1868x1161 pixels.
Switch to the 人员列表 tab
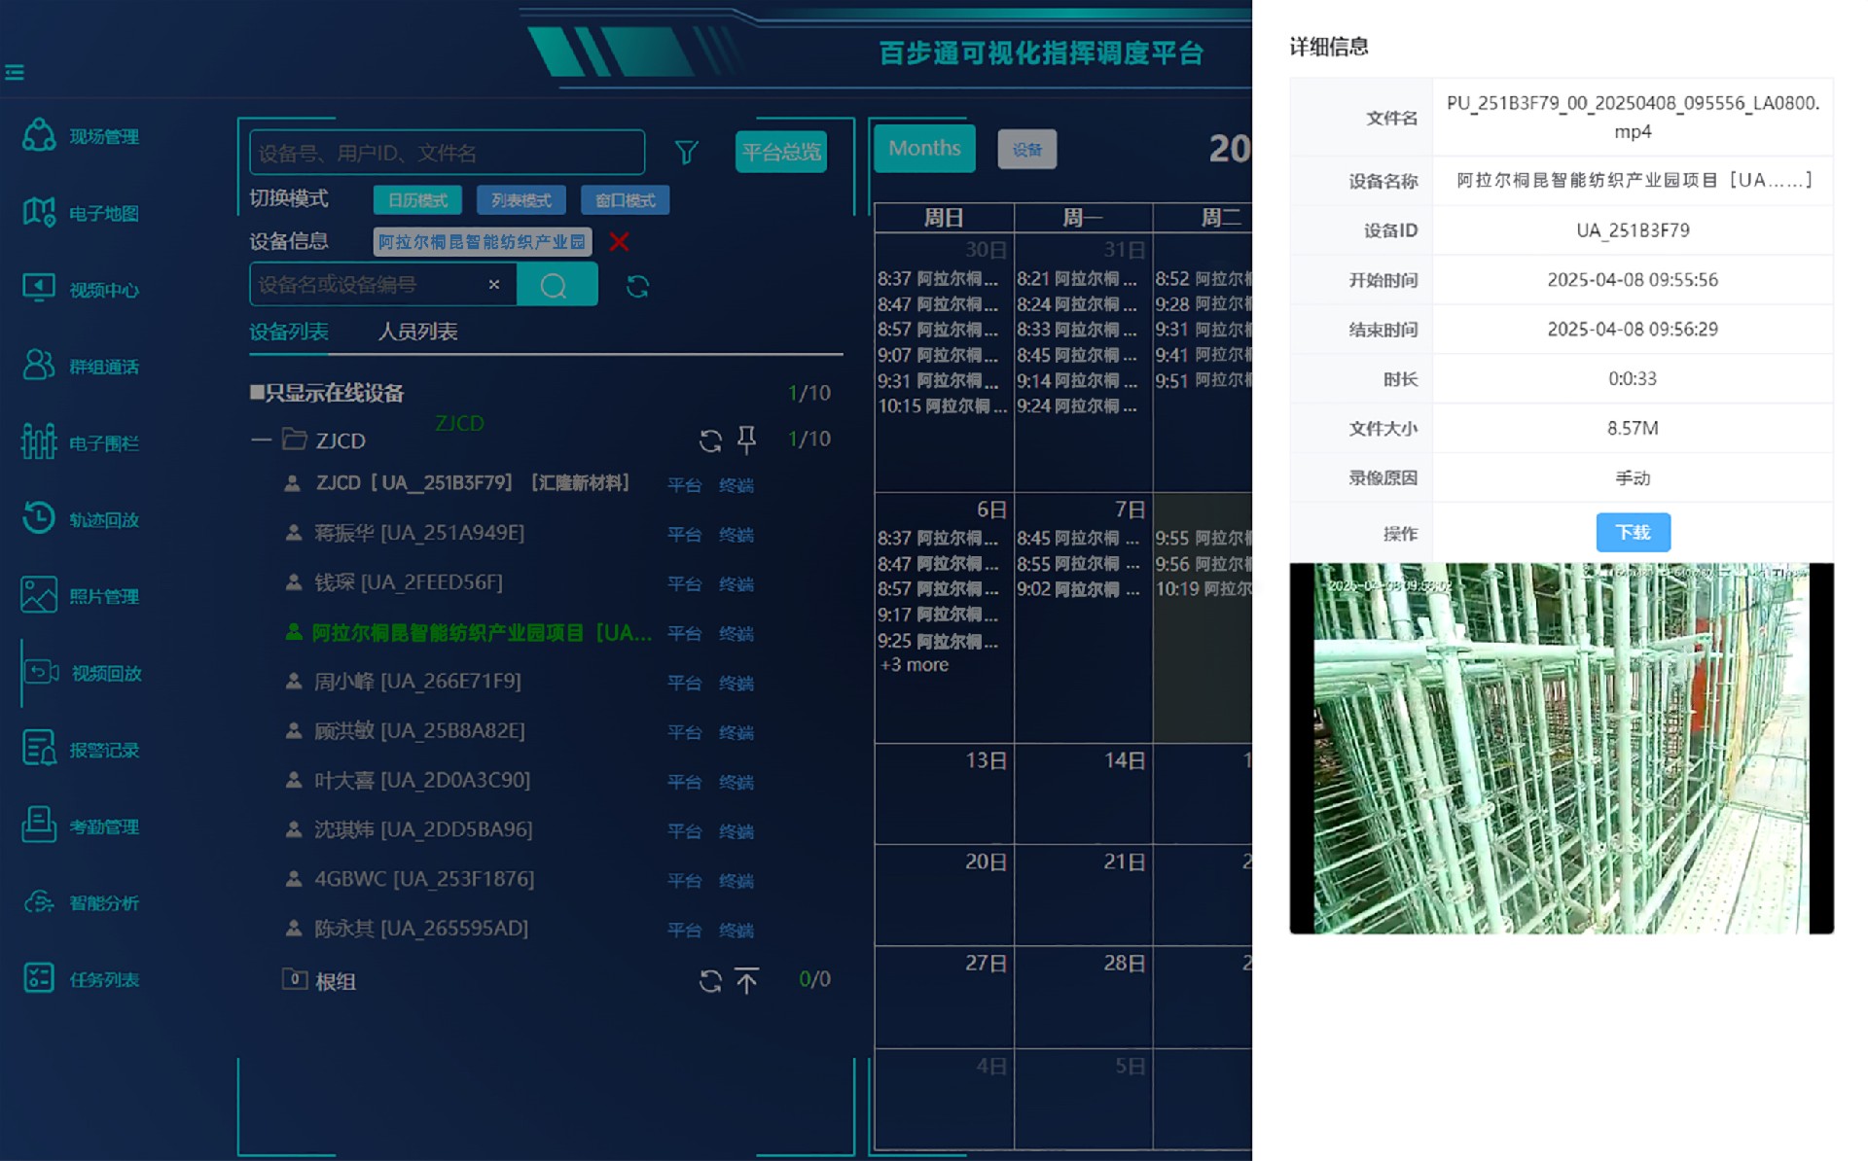[x=417, y=332]
